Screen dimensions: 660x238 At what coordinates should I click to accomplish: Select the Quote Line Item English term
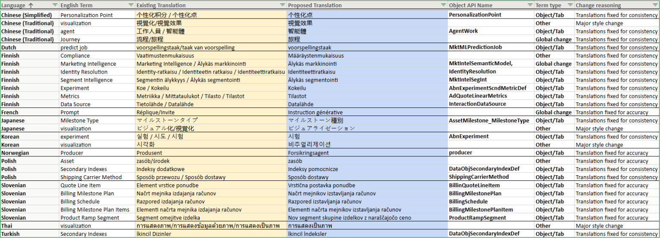click(x=97, y=186)
